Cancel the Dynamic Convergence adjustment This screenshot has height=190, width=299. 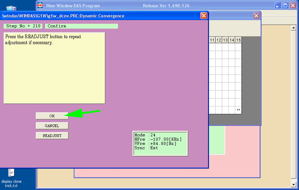point(52,126)
